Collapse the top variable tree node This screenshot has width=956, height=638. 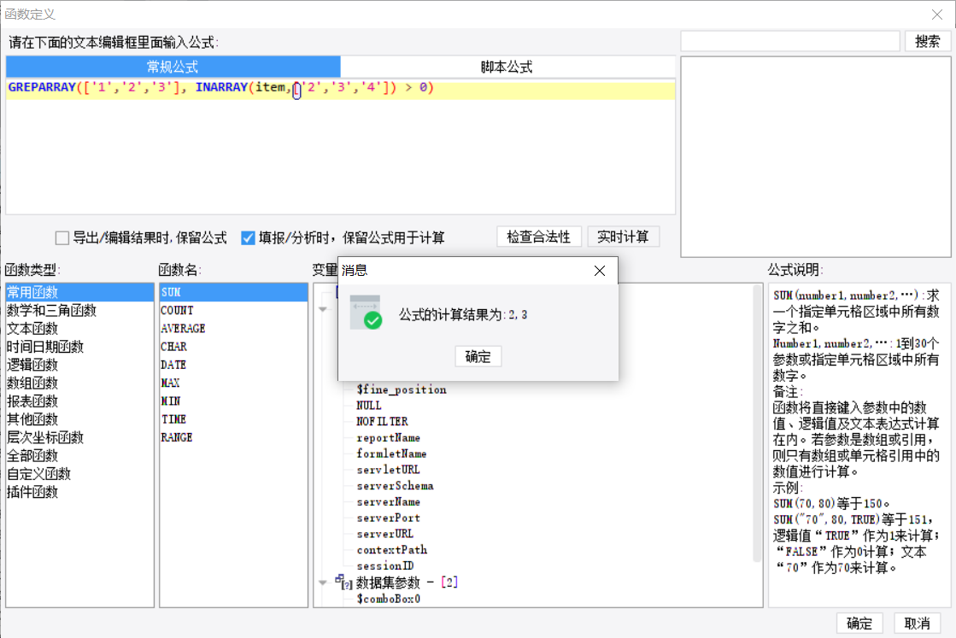click(323, 309)
